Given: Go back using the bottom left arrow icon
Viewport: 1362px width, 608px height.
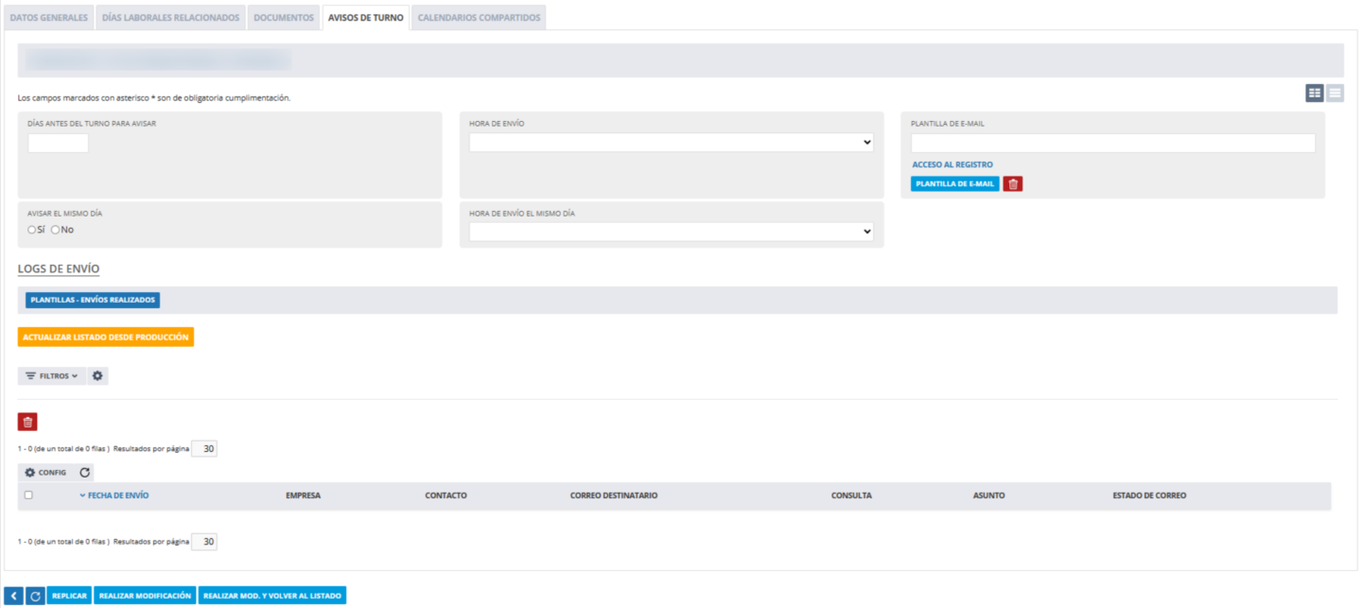Looking at the screenshot, I should click(x=13, y=596).
